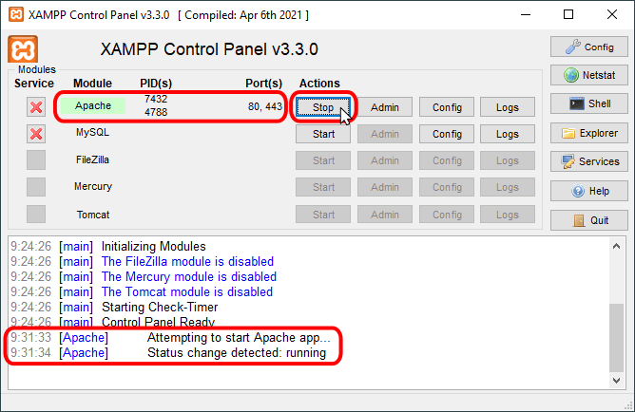The height and width of the screenshot is (412, 635).
Task: Toggle Mercury service checkbox
Action: tap(36, 187)
